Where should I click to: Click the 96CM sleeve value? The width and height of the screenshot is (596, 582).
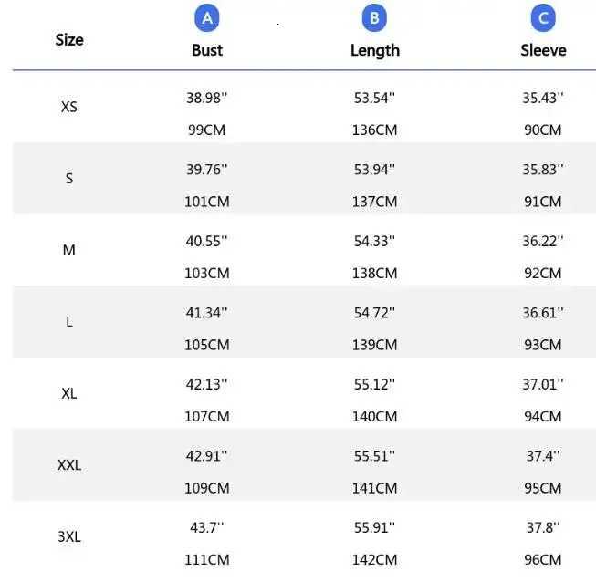pos(543,559)
